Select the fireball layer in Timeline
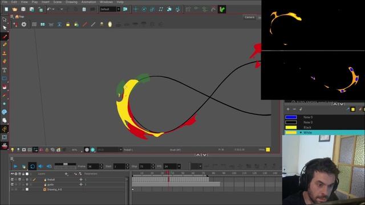 tap(51, 180)
